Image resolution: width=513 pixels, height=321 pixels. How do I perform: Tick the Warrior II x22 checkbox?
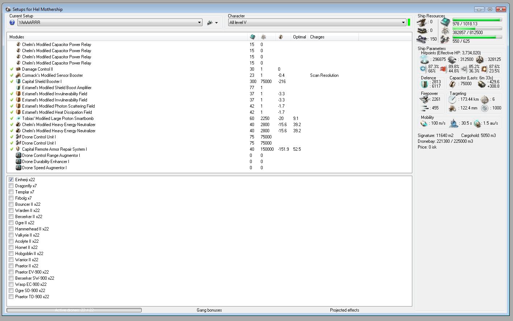pyautogui.click(x=11, y=260)
